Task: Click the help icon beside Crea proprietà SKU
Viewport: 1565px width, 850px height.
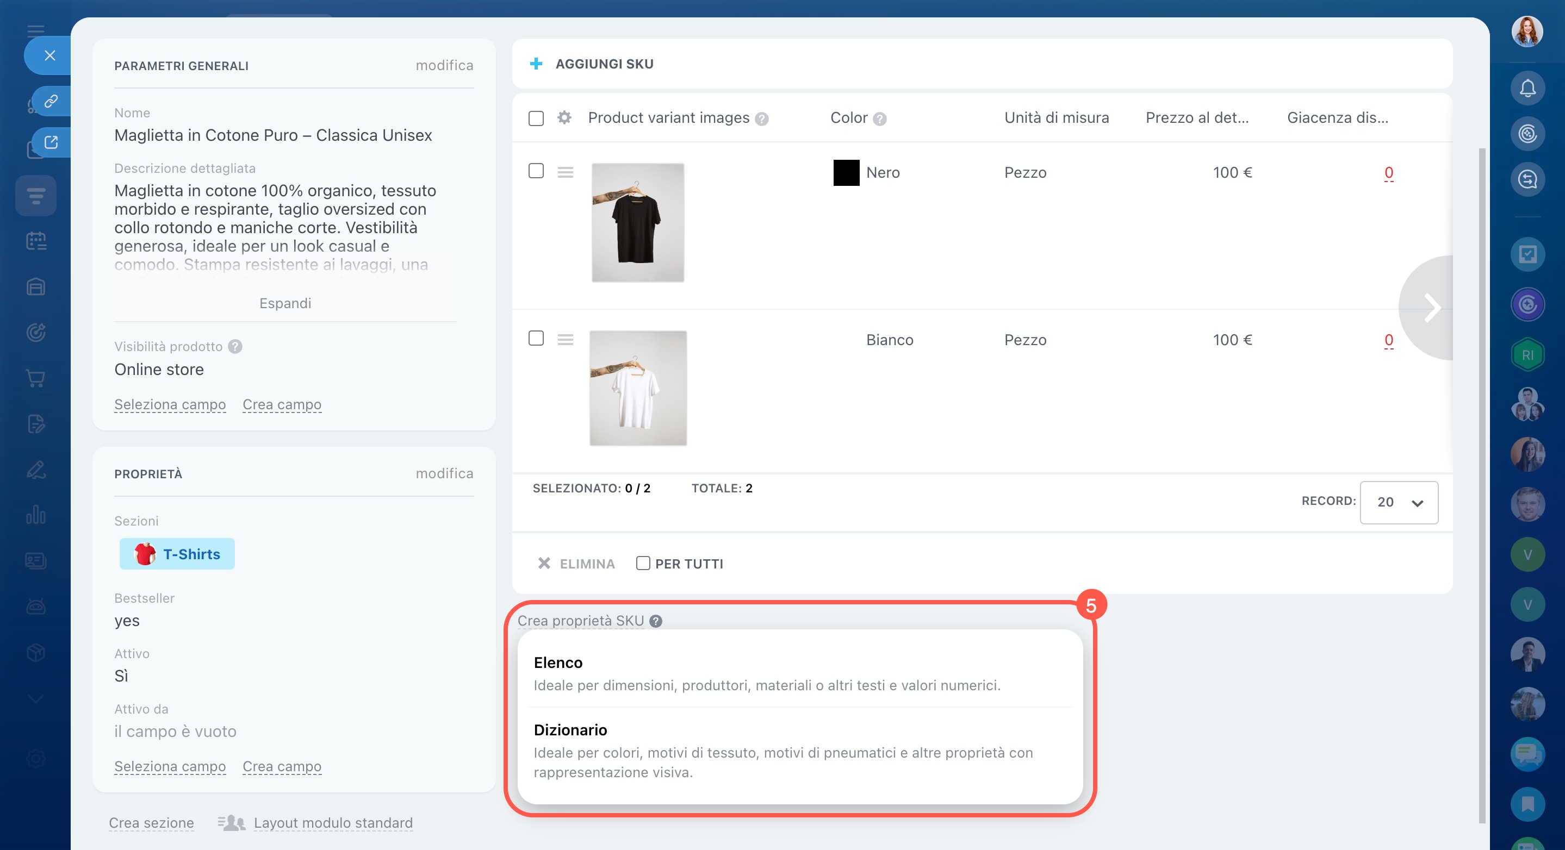Action: [655, 621]
